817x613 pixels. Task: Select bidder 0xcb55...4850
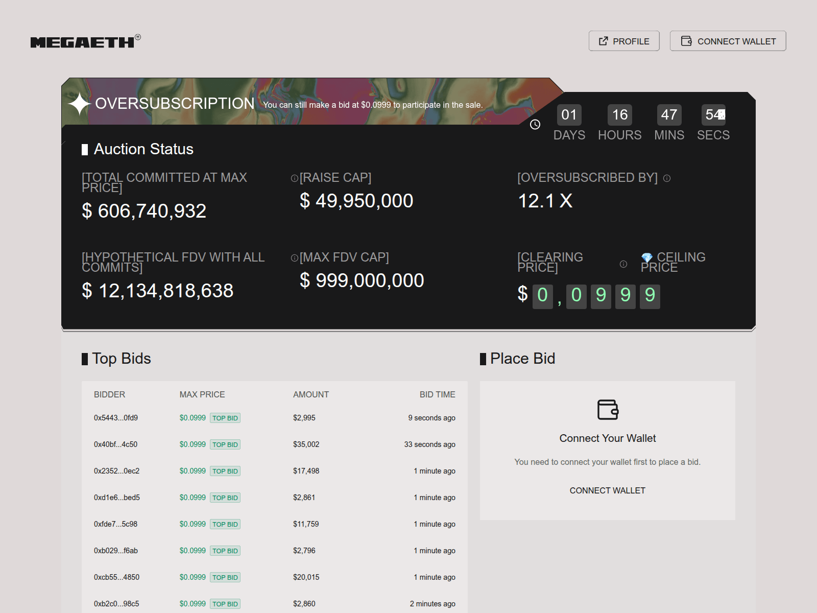click(x=116, y=577)
